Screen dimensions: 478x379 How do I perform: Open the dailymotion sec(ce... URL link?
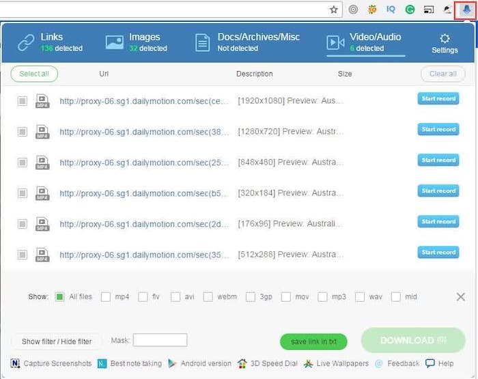click(x=144, y=101)
